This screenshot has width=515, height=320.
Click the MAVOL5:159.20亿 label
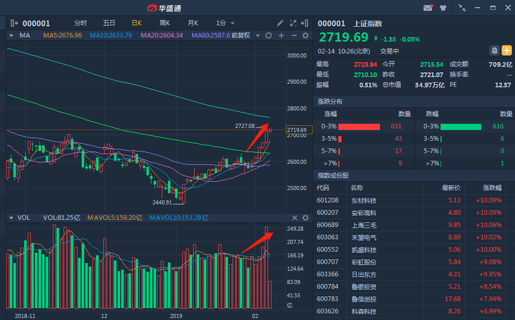[x=115, y=218]
